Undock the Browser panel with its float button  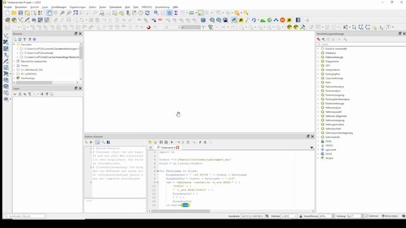click(x=76, y=34)
